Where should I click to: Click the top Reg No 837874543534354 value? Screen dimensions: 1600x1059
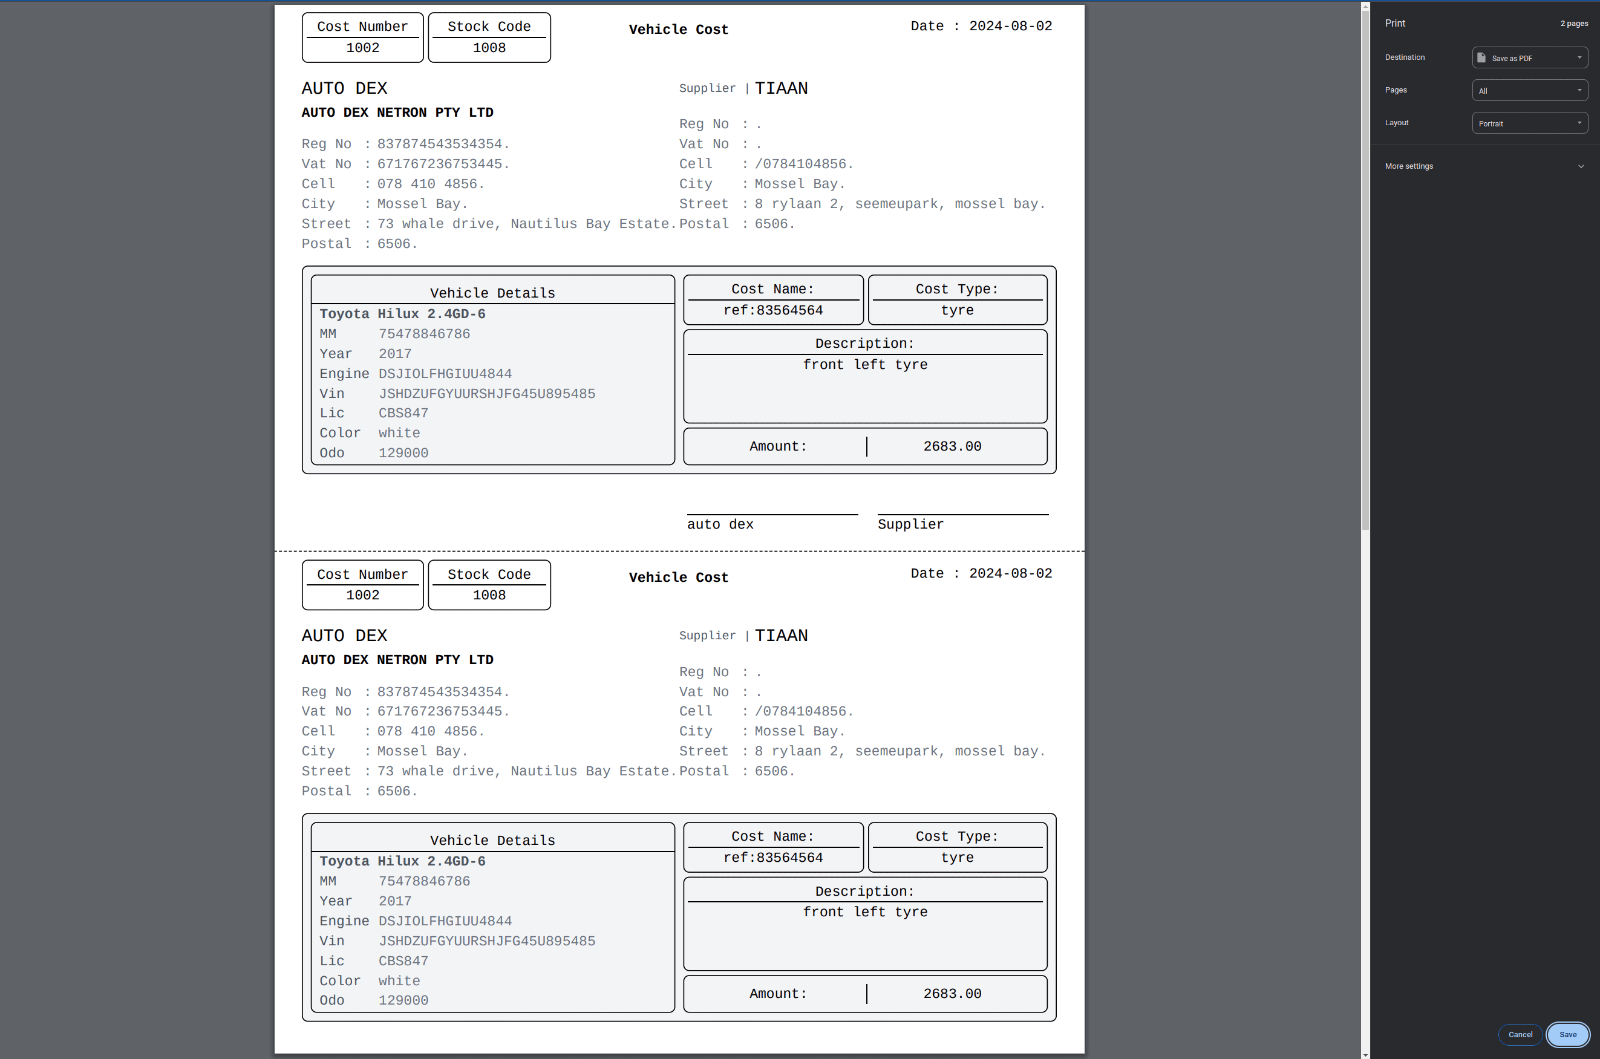443,145
